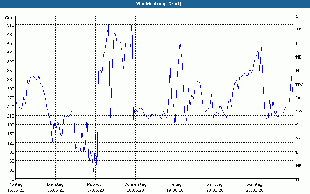Select the "Samstag" day label
310x194 pixels.
(215, 184)
